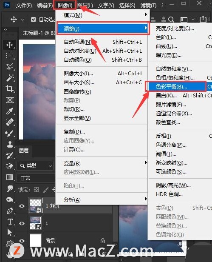This screenshot has height=262, width=212.
Task: Switch to the 图层 panel tab
Action: coord(23,151)
